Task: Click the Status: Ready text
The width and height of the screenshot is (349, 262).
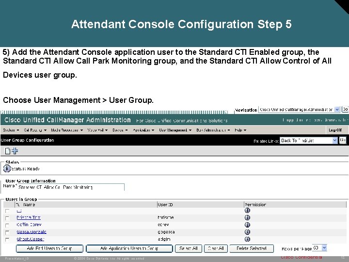Action: pos(25,169)
